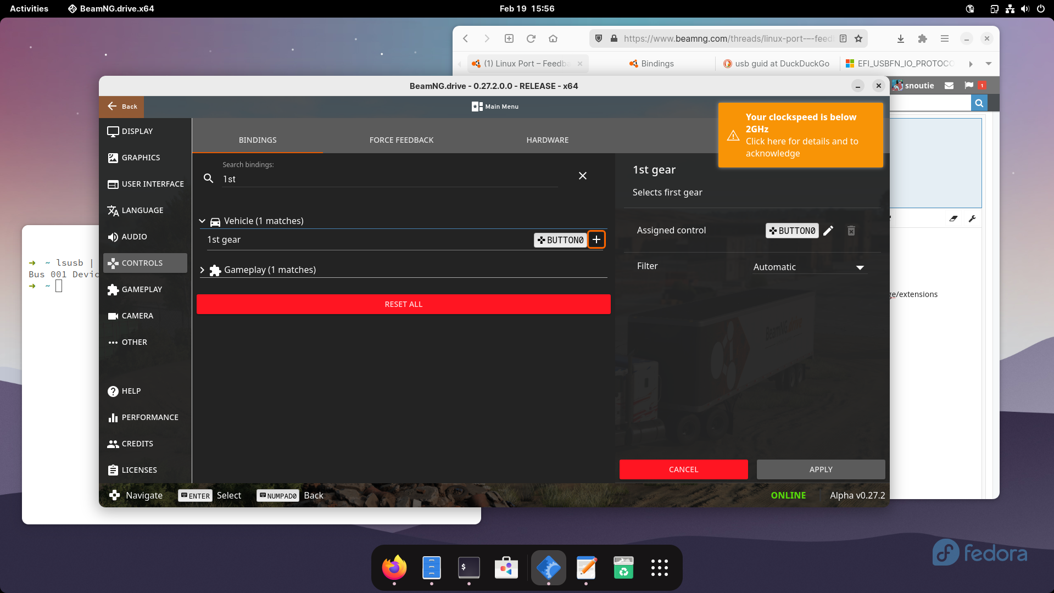Switch to the Force Feedback tab

[x=401, y=140]
